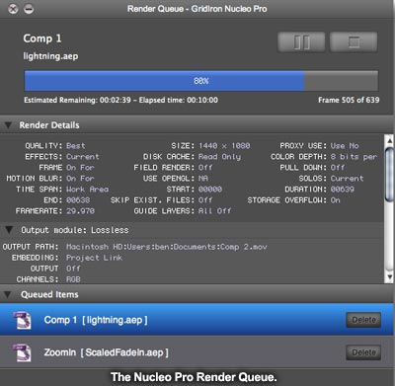Click the details scrollbar up arrow

pos(389,141)
